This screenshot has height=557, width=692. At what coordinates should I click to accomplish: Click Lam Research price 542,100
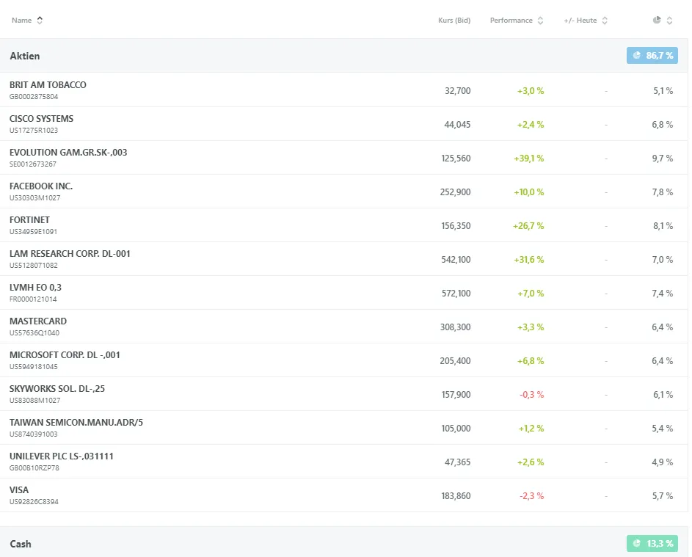click(456, 260)
